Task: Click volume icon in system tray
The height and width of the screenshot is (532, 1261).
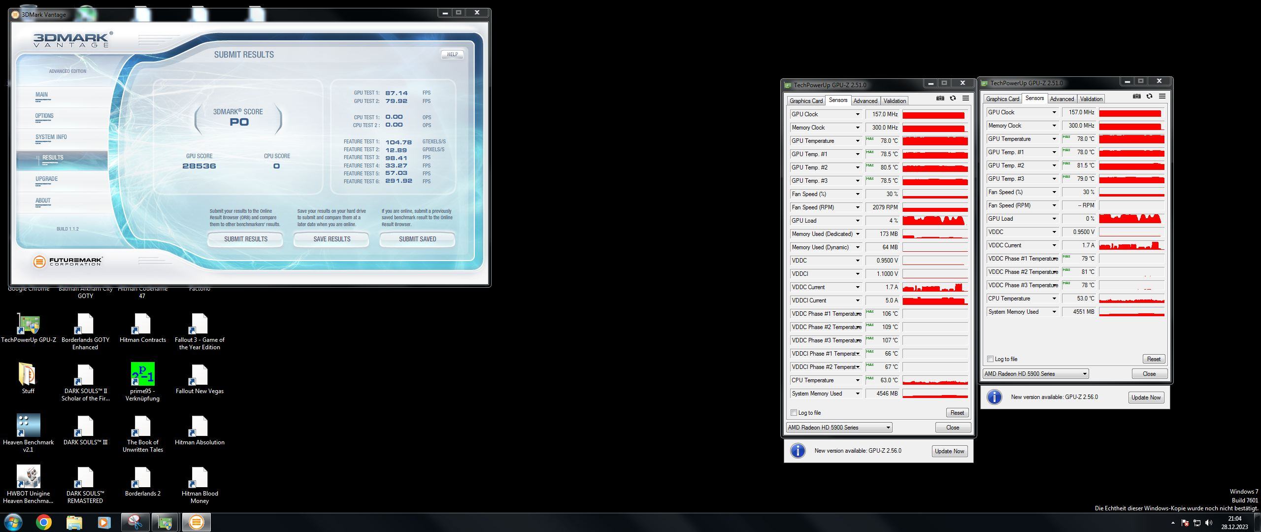Action: (x=1208, y=523)
